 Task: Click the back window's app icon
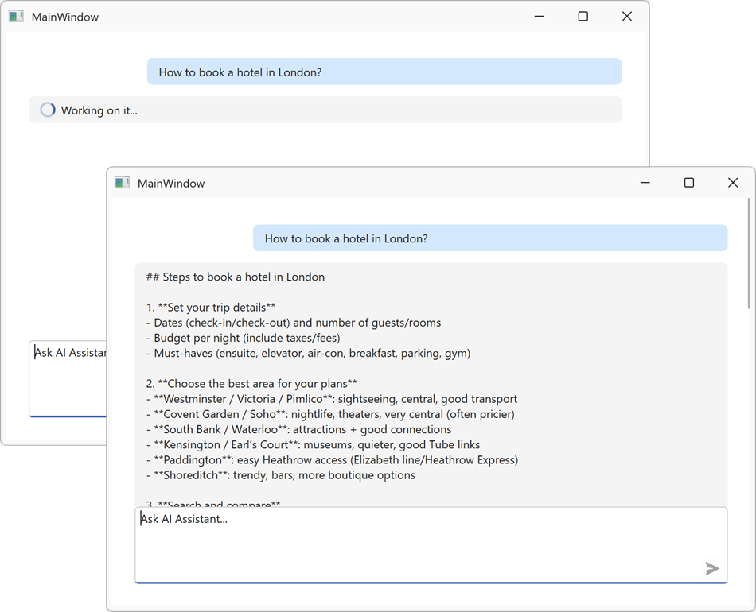coord(16,17)
